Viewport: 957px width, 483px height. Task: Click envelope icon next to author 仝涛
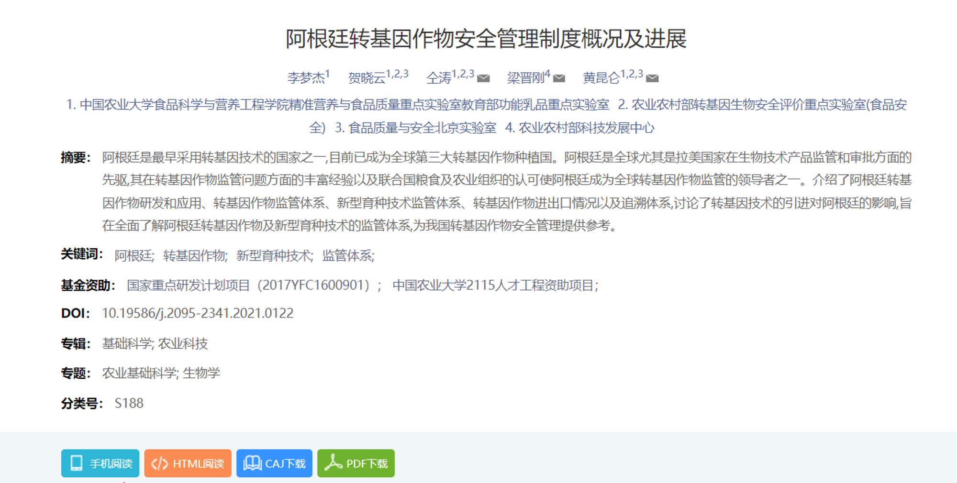[x=483, y=78]
